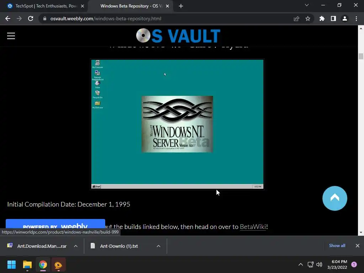
Task: Expand options for the rar download
Action: click(x=76, y=246)
